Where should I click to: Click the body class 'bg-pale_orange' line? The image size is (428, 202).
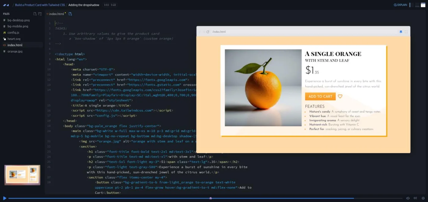coord(112,126)
